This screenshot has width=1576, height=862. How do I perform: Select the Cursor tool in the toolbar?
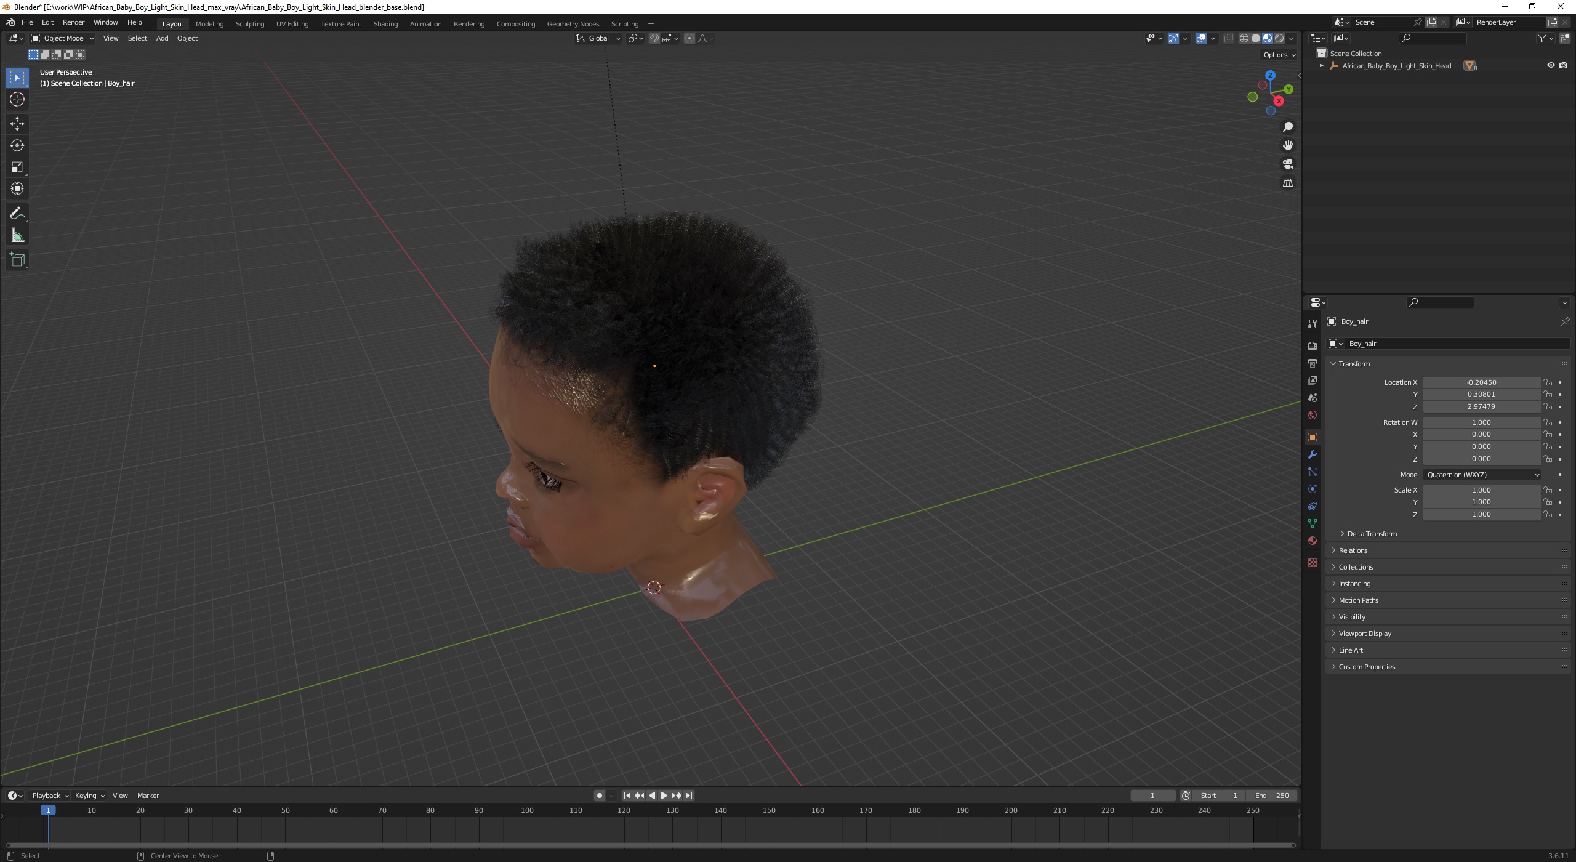[17, 99]
